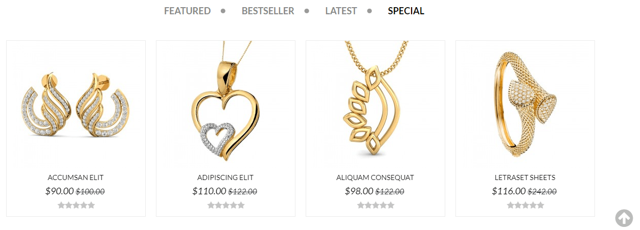
Task: Open the FEATURED products tab
Action: tap(187, 11)
